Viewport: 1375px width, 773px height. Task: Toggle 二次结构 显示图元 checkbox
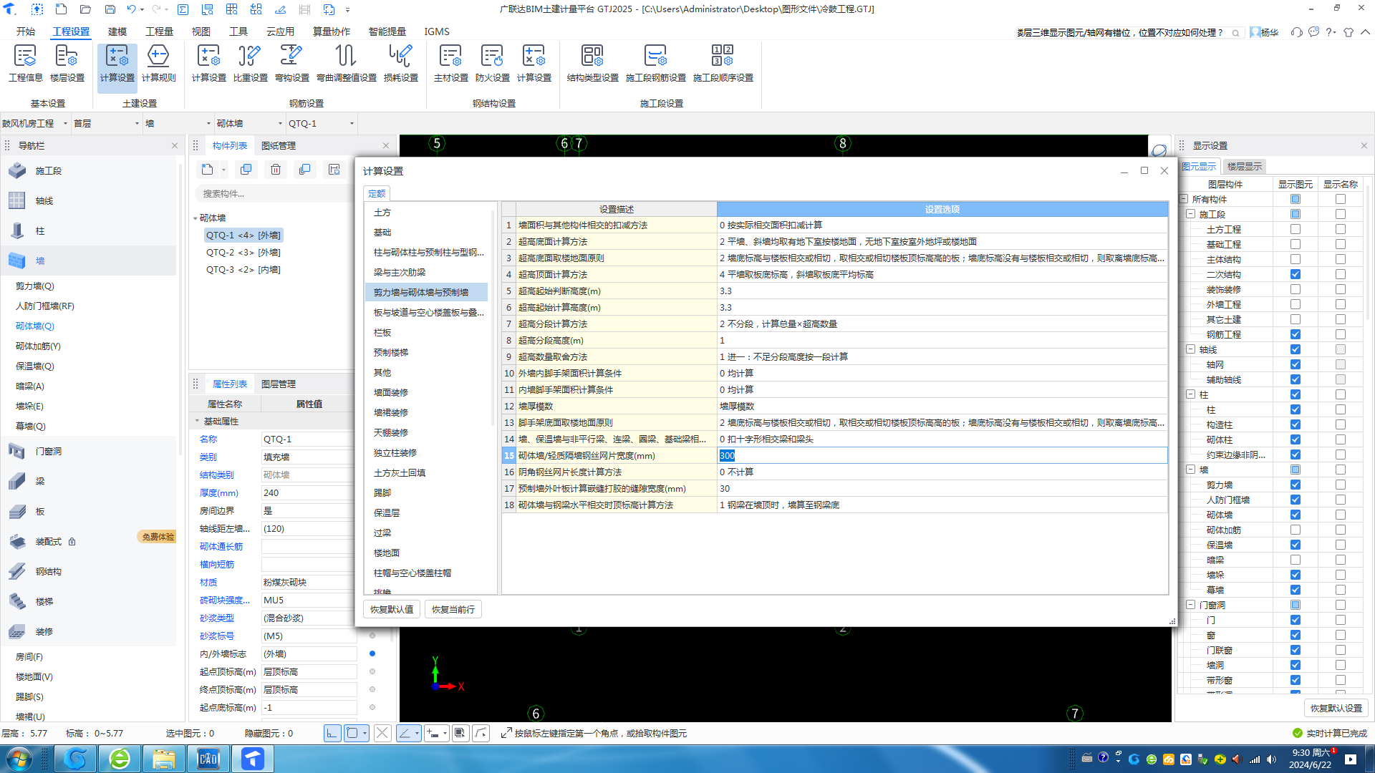[x=1296, y=274]
